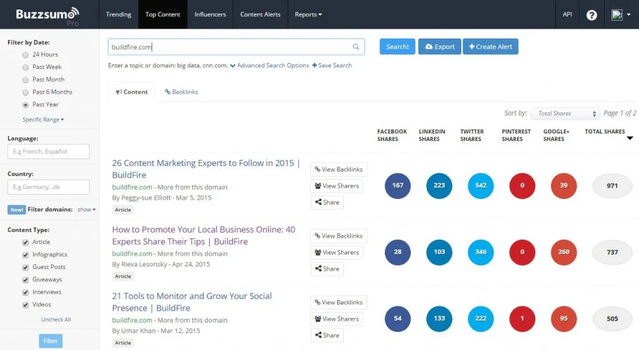Open the Reports dropdown menu
Image resolution: width=639 pixels, height=350 pixels.
pyautogui.click(x=308, y=14)
